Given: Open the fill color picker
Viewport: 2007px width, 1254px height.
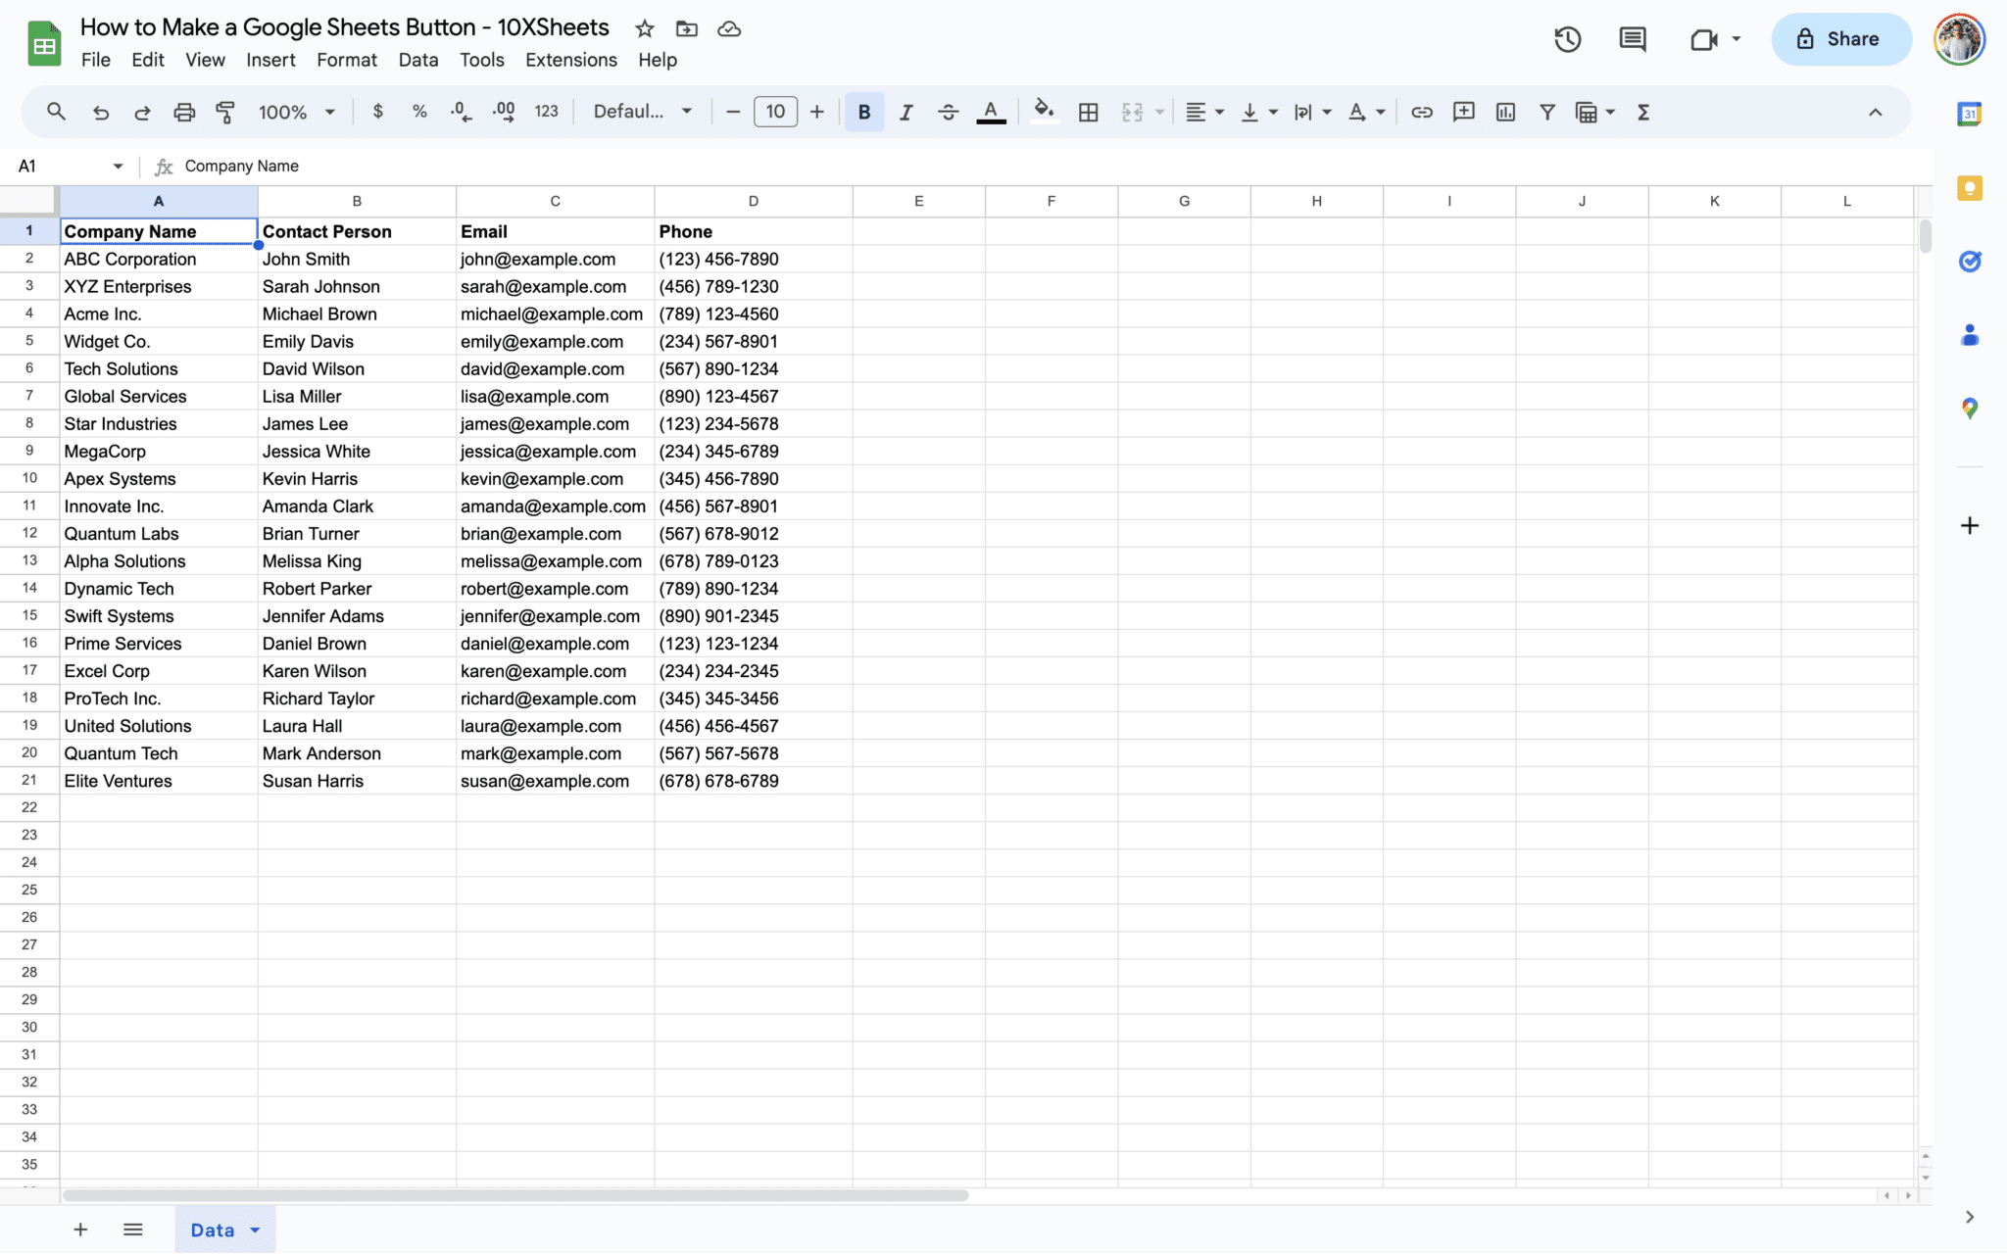Looking at the screenshot, I should click(1044, 113).
